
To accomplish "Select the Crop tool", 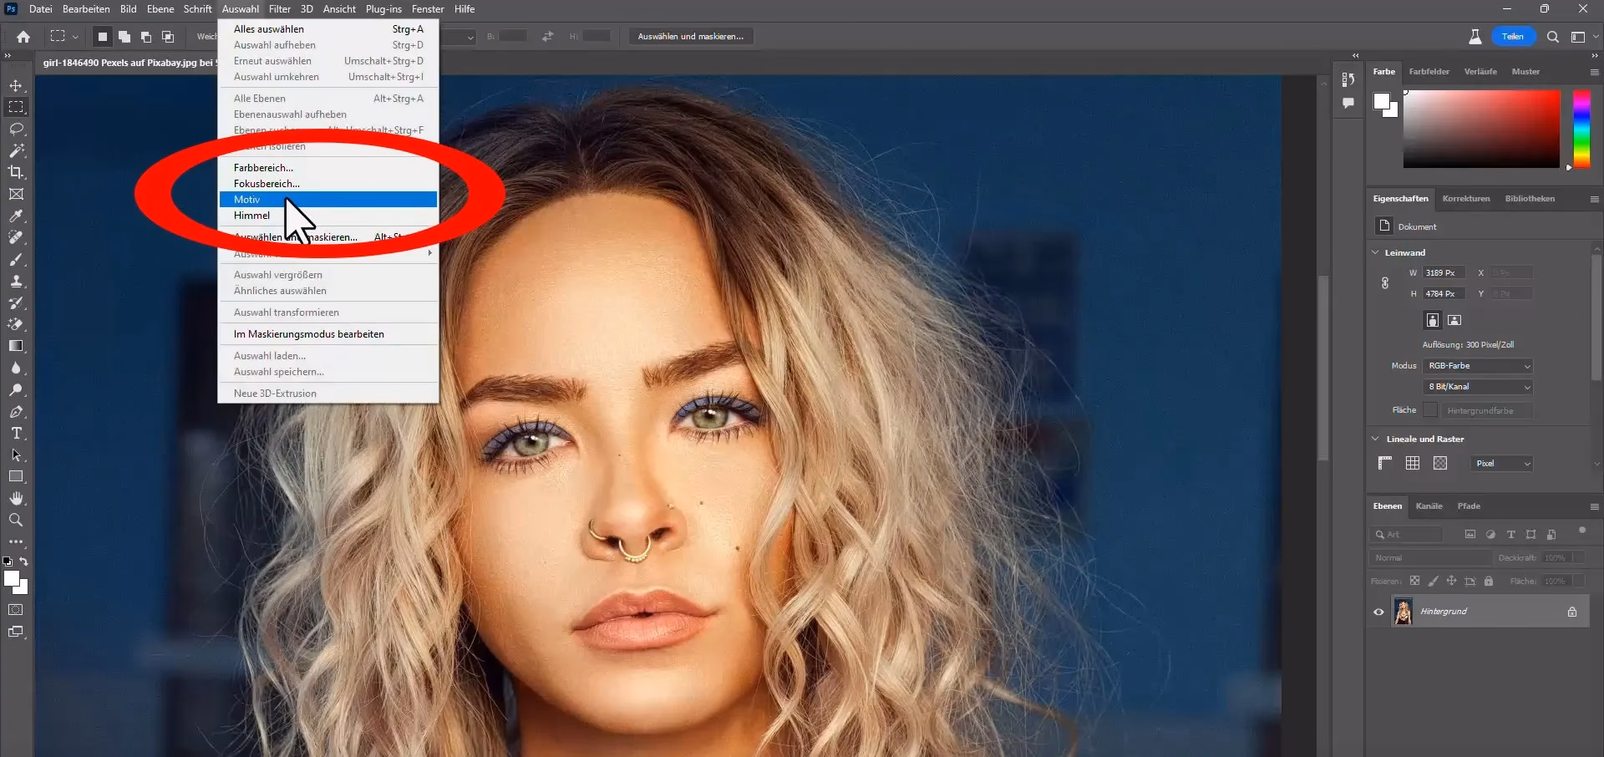I will tap(15, 173).
